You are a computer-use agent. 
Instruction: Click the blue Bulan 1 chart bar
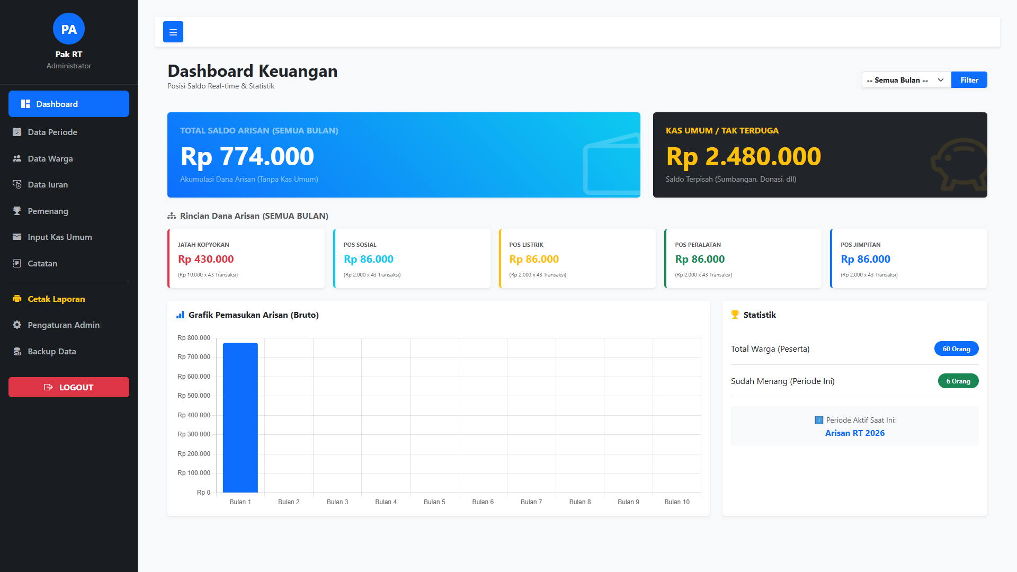240,417
